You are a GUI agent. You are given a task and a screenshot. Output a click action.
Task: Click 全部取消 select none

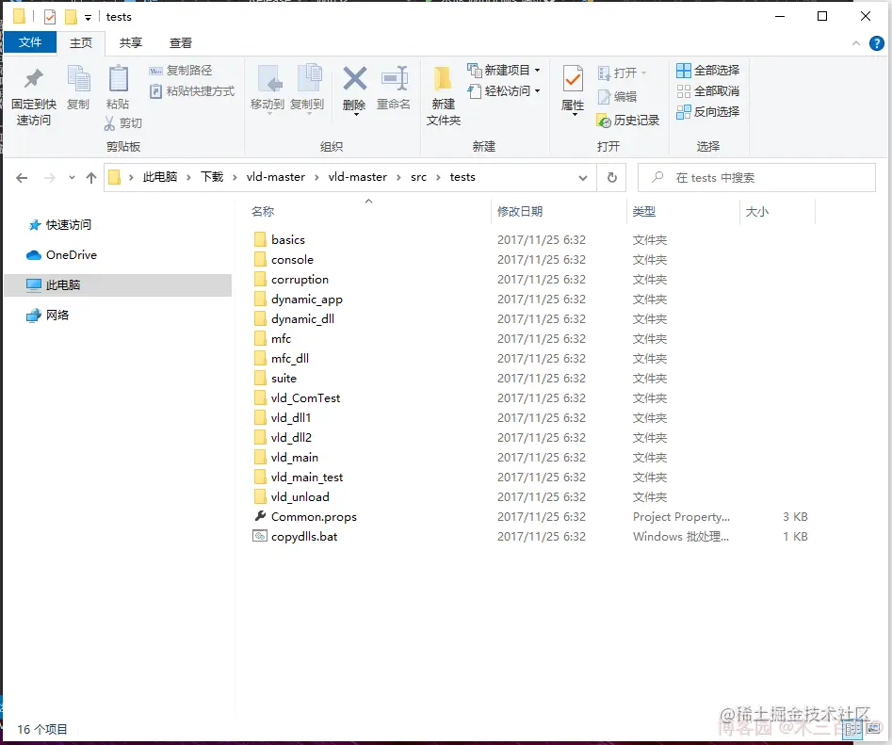click(x=707, y=91)
